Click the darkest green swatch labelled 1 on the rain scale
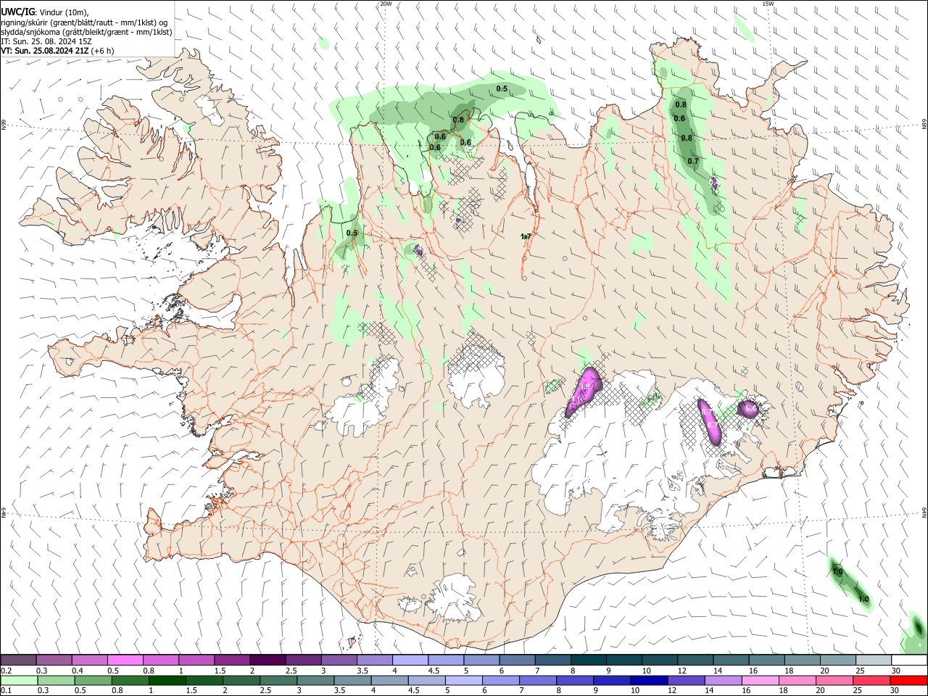 pos(167,680)
